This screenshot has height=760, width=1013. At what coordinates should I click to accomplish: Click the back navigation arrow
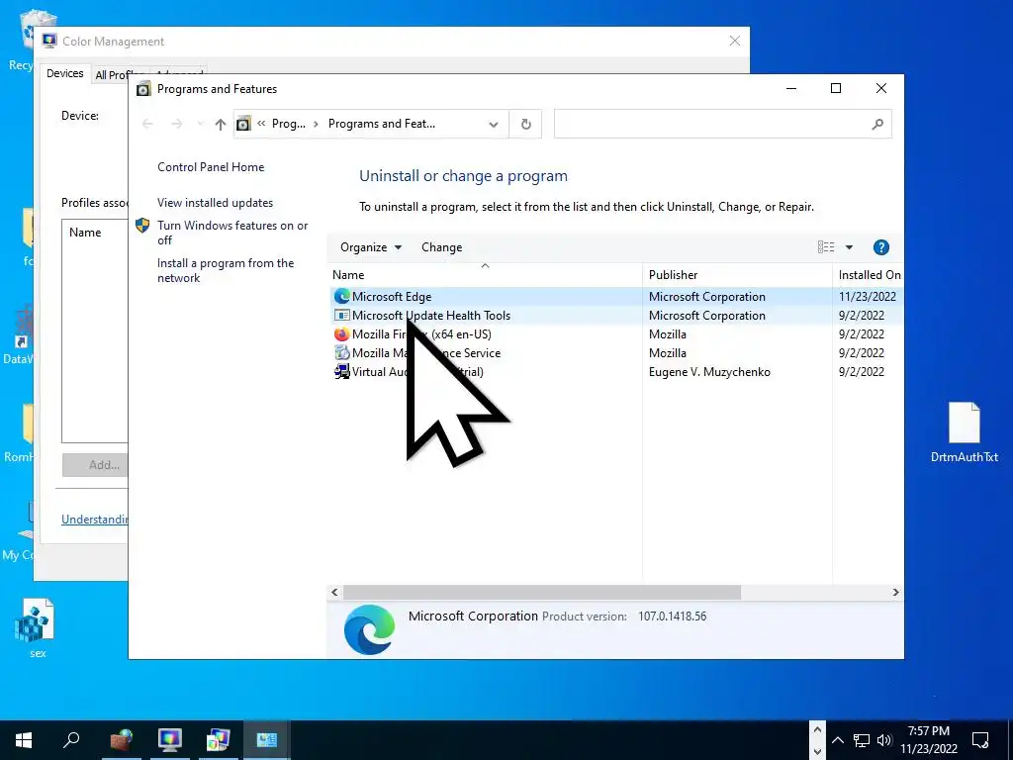(x=147, y=124)
